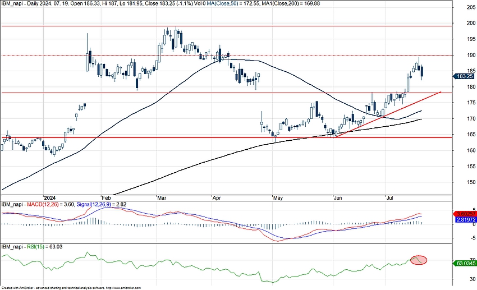Click the May label on time axis

(x=278, y=198)
